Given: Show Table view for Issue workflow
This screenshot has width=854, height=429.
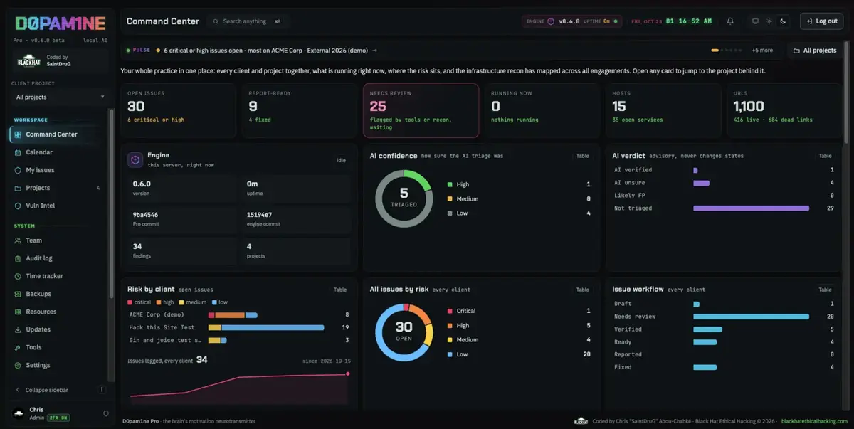Looking at the screenshot, I should point(825,290).
